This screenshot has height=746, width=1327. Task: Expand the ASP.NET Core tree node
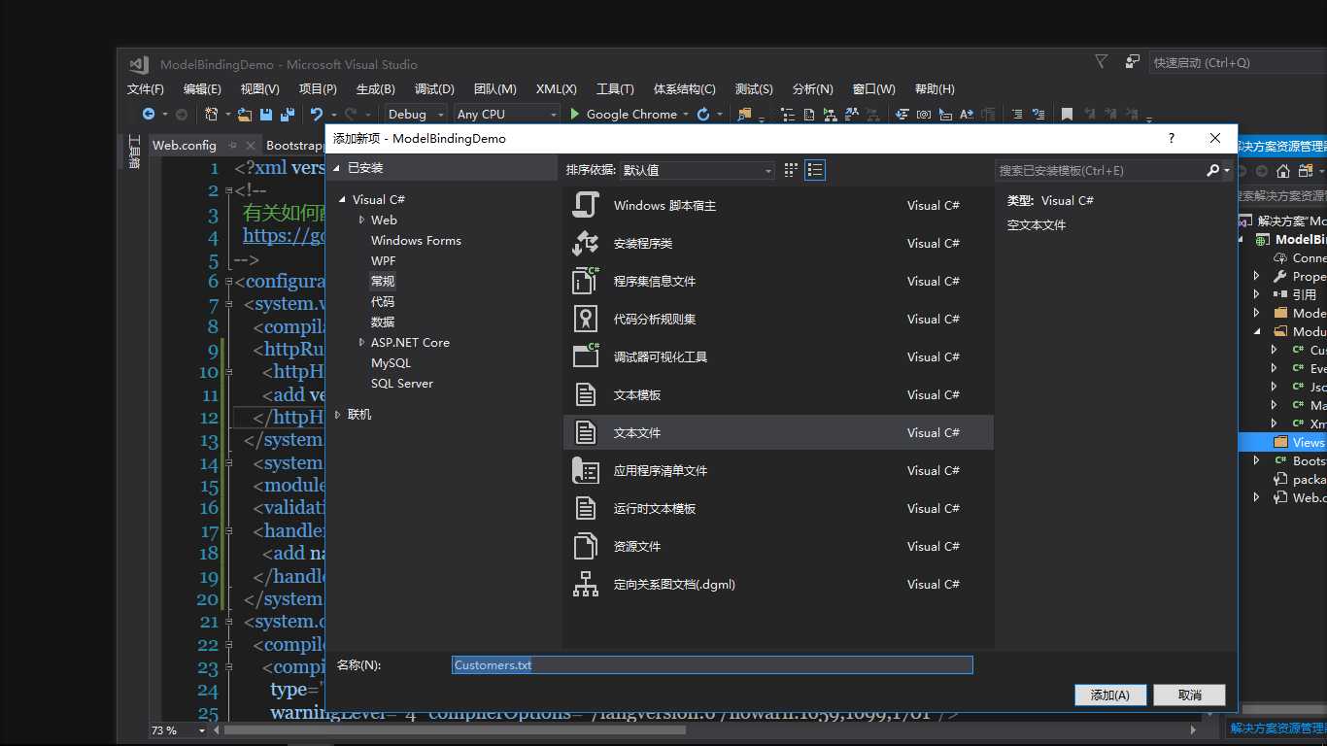361,342
